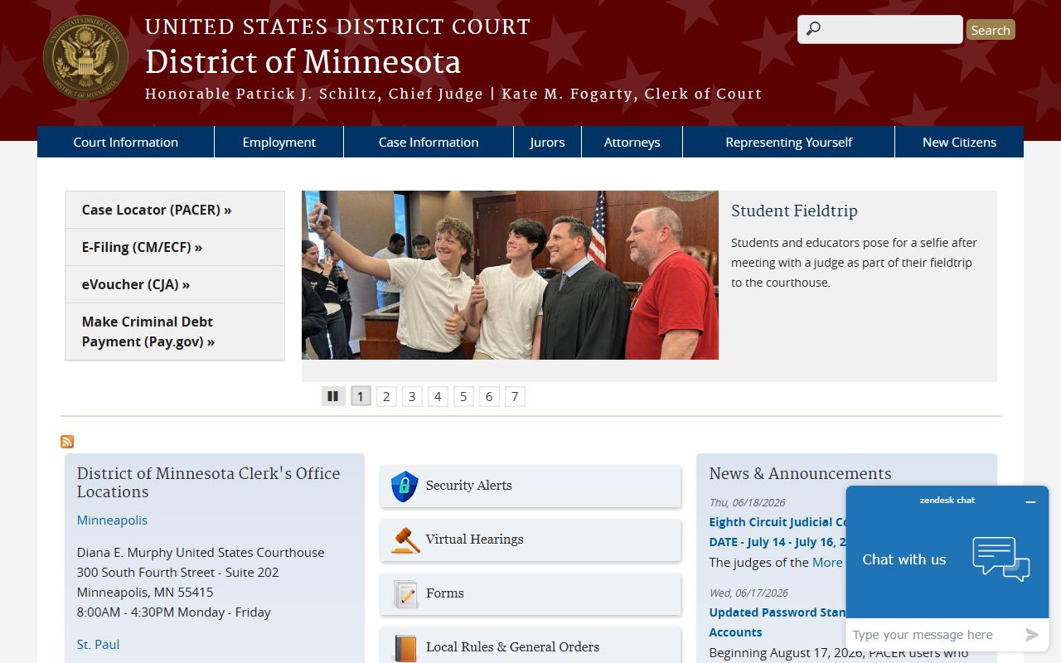Open the St. Paul location link
Screen dimensions: 1061x663
(x=98, y=645)
